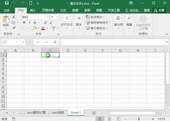Click the cell Borders icon

pos(24,28)
